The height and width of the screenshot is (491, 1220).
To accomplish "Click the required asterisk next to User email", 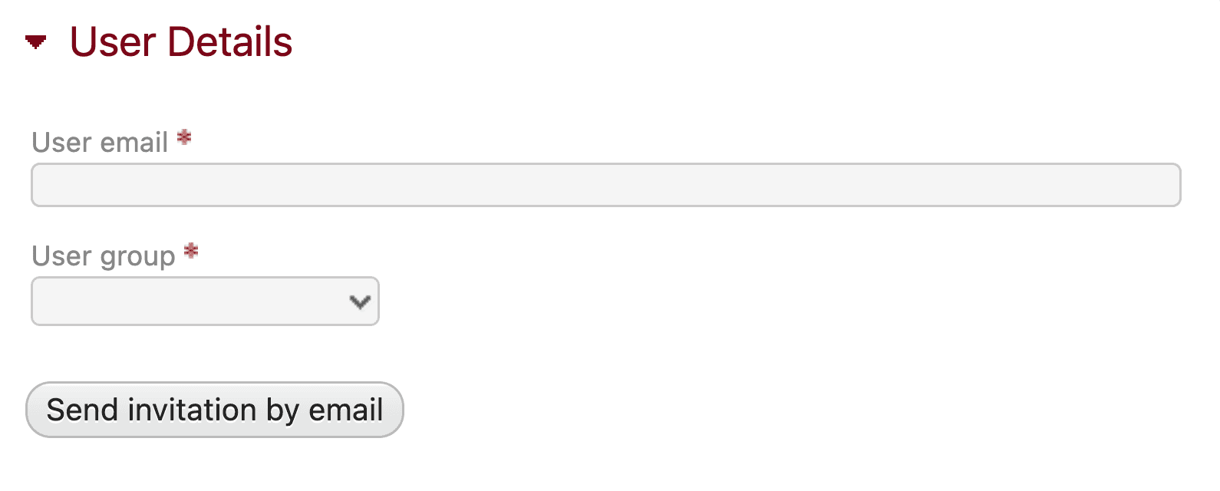I will (x=184, y=139).
